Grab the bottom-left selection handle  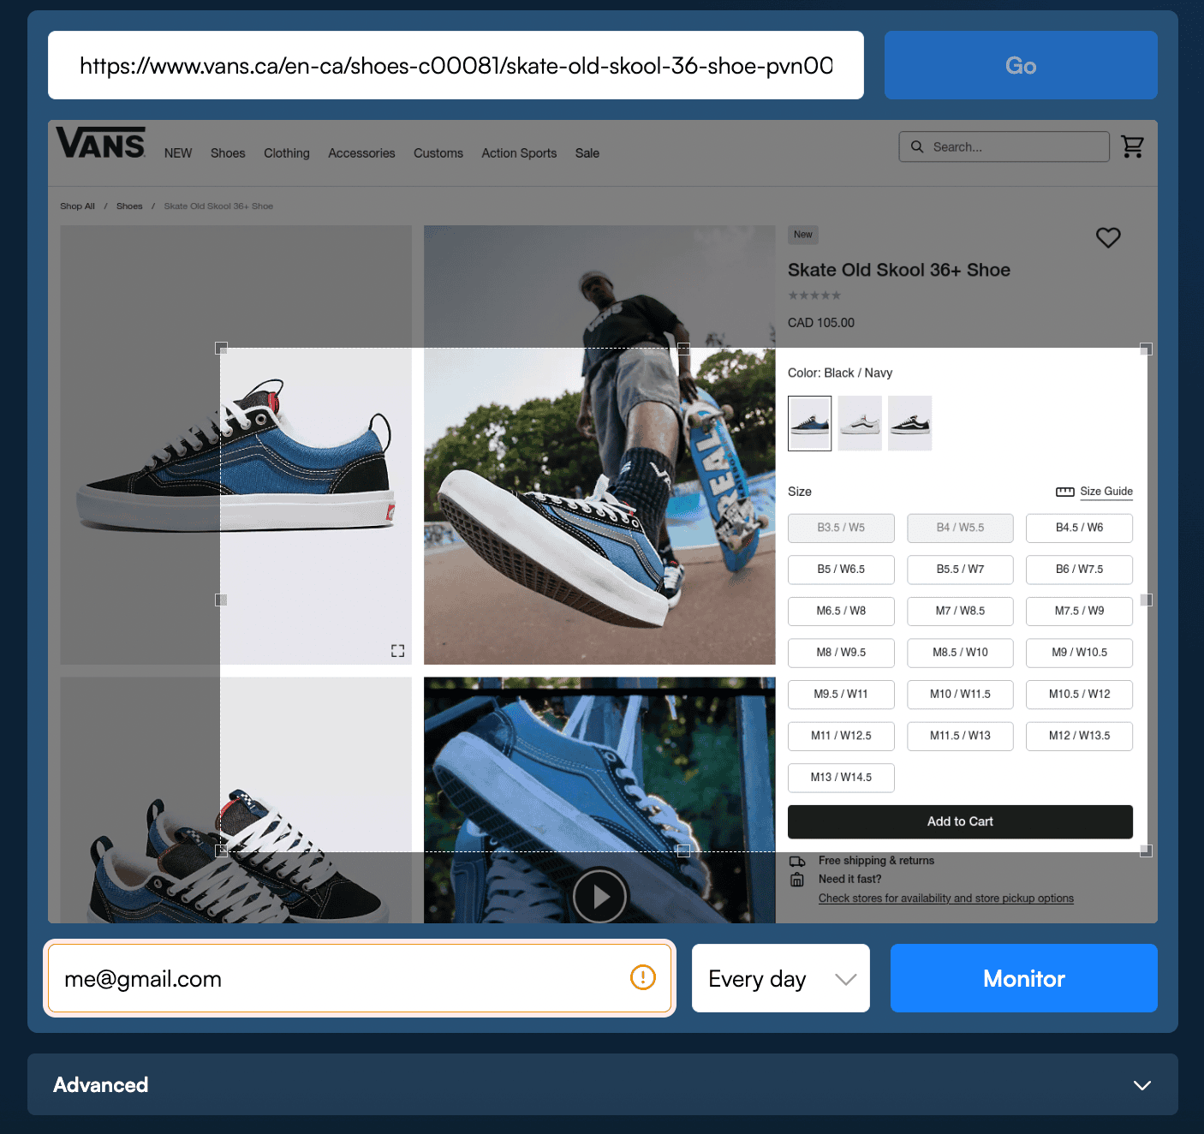[221, 850]
